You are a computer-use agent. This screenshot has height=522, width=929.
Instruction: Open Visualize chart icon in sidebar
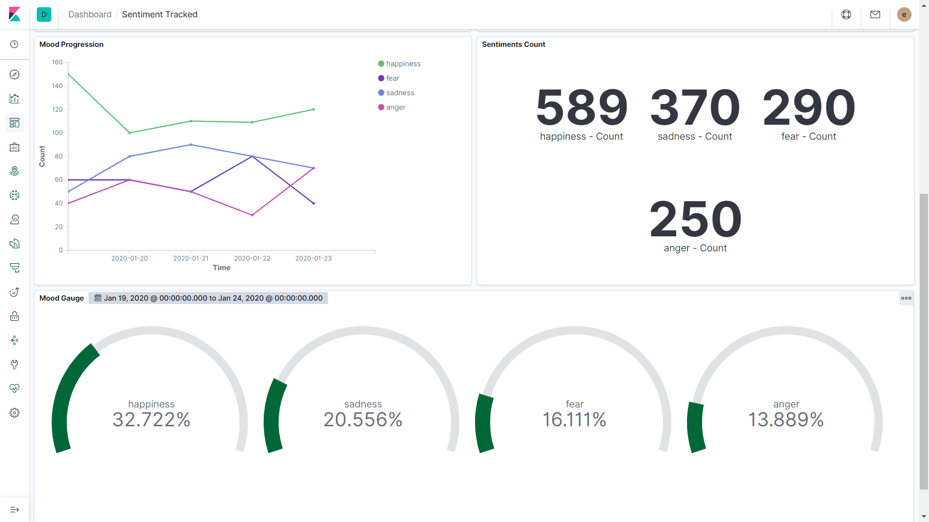click(x=15, y=99)
